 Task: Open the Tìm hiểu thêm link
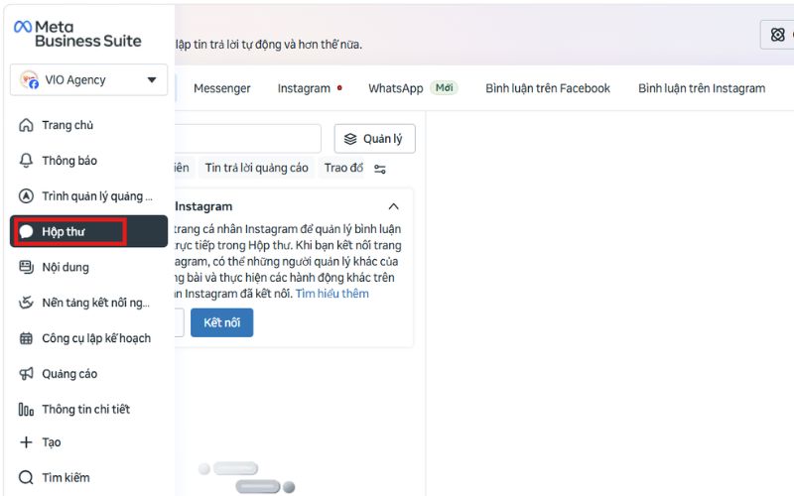(332, 294)
